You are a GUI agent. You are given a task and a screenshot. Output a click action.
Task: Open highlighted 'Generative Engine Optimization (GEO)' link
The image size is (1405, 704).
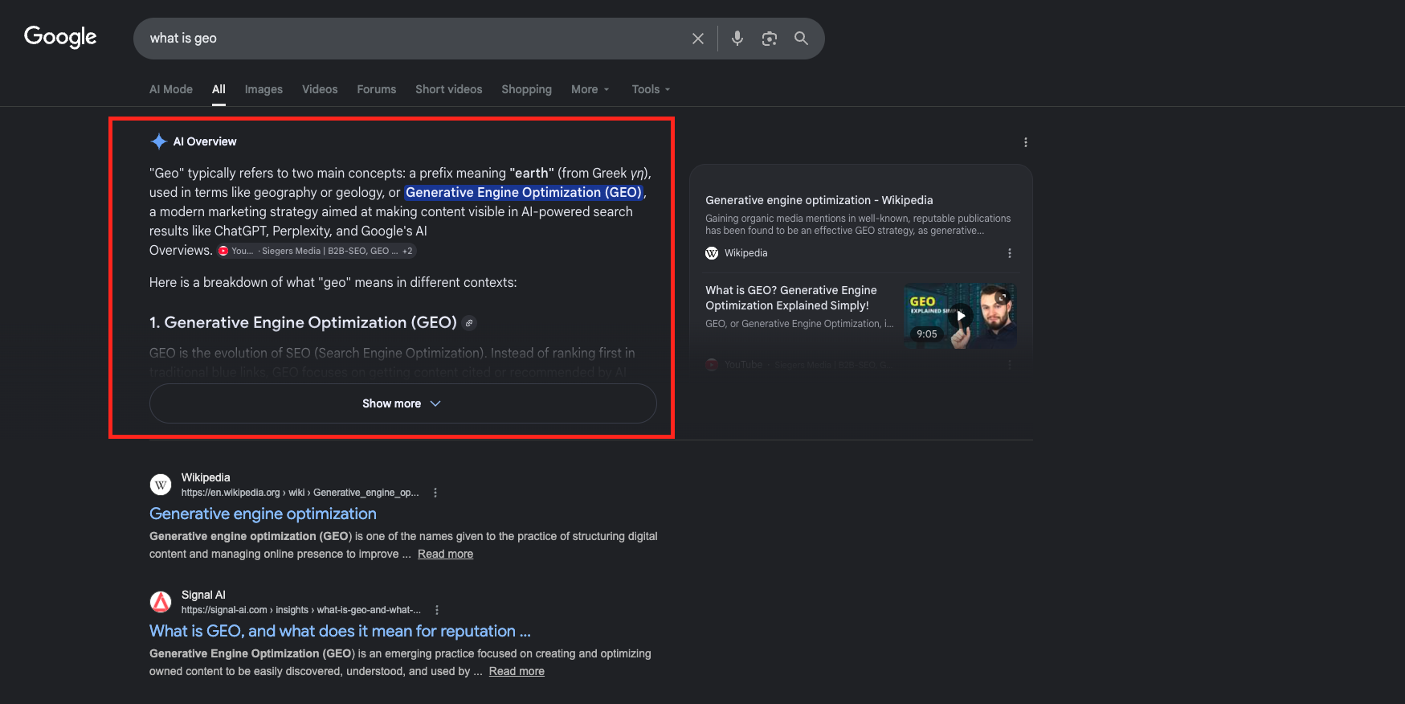coord(524,193)
